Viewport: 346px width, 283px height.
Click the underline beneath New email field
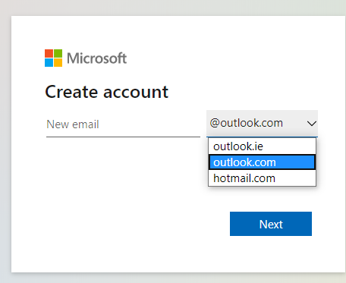pos(123,137)
